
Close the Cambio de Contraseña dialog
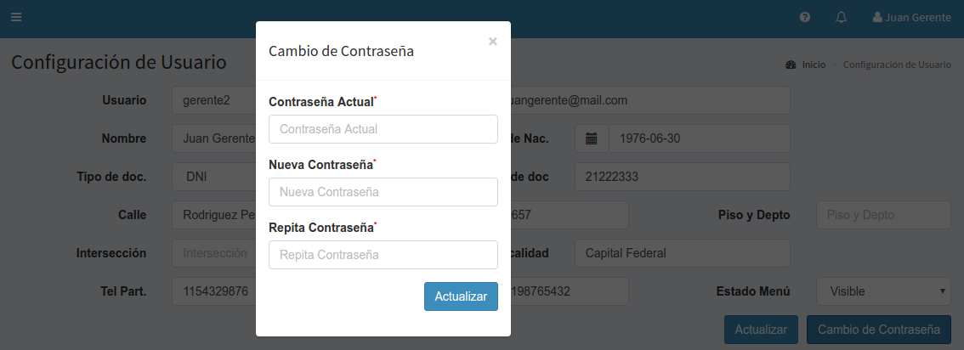pos(493,41)
